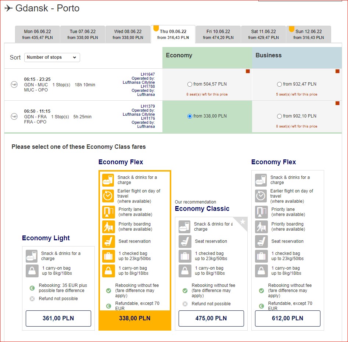Select the Business fare from 902,10 PLN

tap(279, 116)
